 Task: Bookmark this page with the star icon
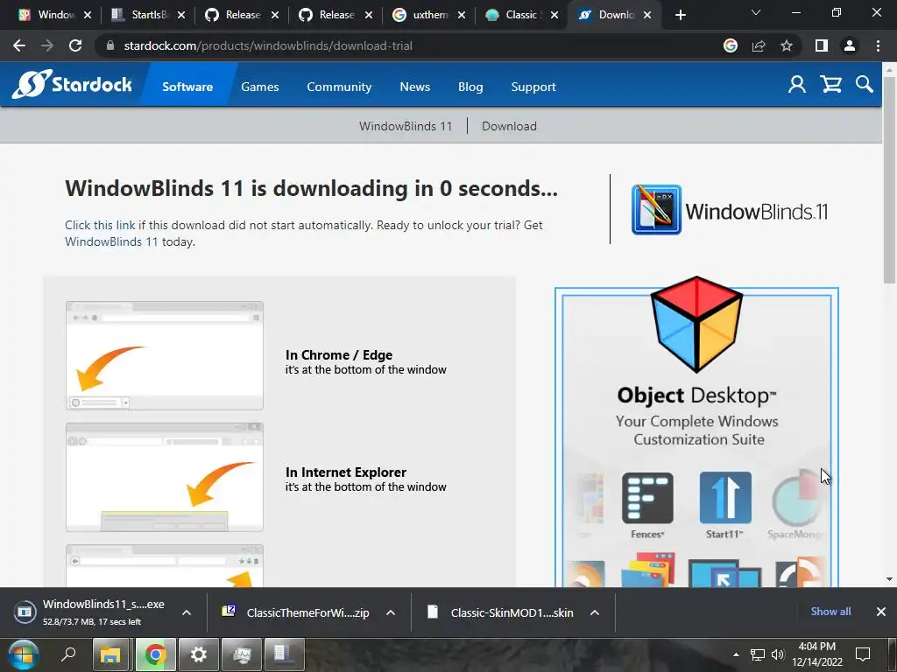pyautogui.click(x=787, y=45)
